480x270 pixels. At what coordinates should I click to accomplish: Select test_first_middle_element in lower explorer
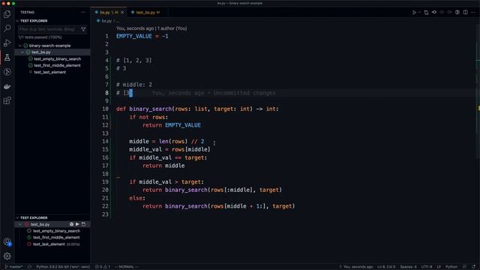(56, 238)
